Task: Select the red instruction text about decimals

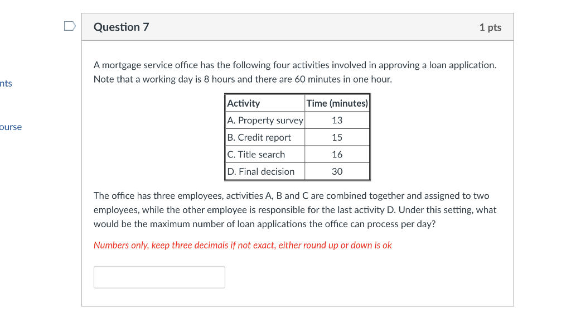Action: click(242, 245)
